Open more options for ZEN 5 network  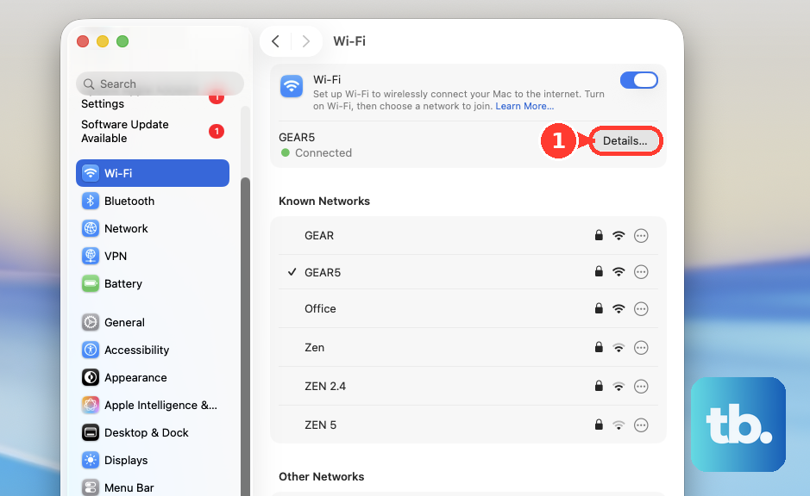click(x=641, y=425)
